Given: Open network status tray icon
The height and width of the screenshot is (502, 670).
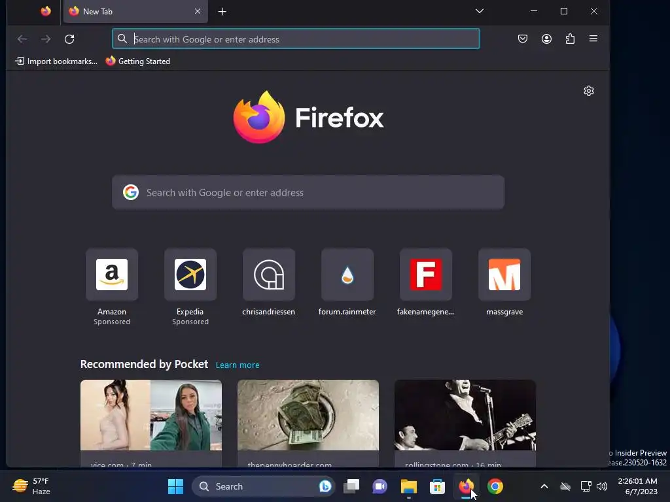Looking at the screenshot, I should click(x=586, y=486).
